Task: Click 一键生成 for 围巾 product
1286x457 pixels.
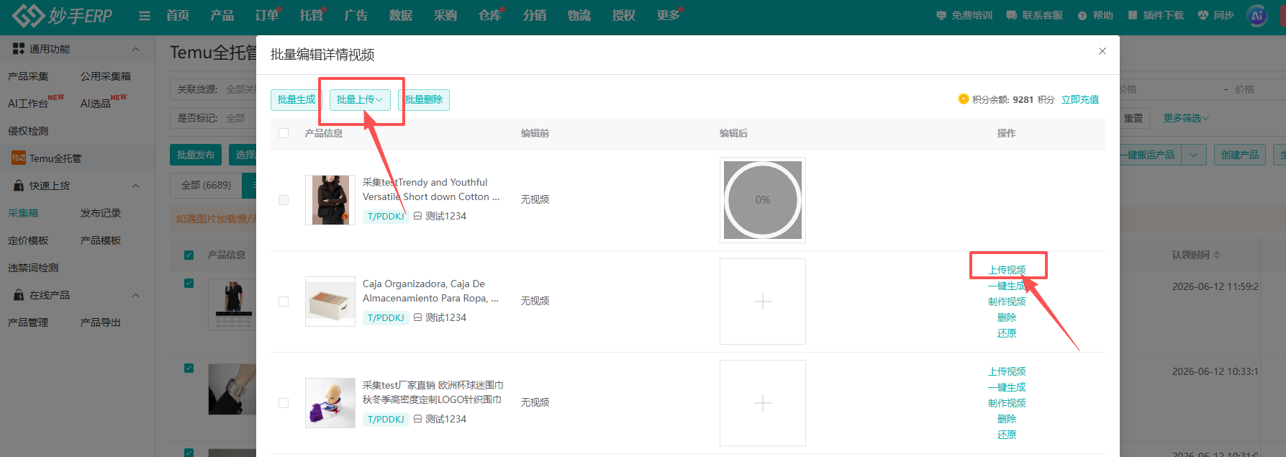Action: (1007, 387)
